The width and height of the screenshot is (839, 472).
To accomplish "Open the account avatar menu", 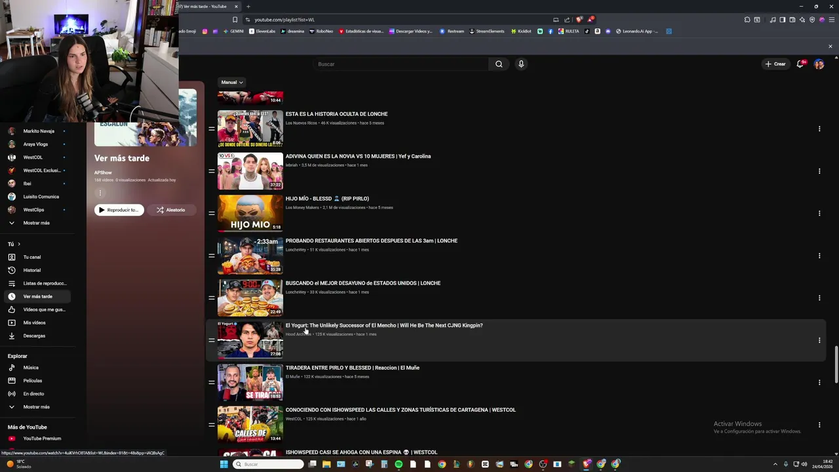I will [819, 64].
